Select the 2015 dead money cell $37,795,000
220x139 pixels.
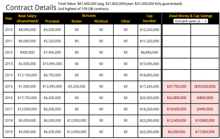pos(176,87)
